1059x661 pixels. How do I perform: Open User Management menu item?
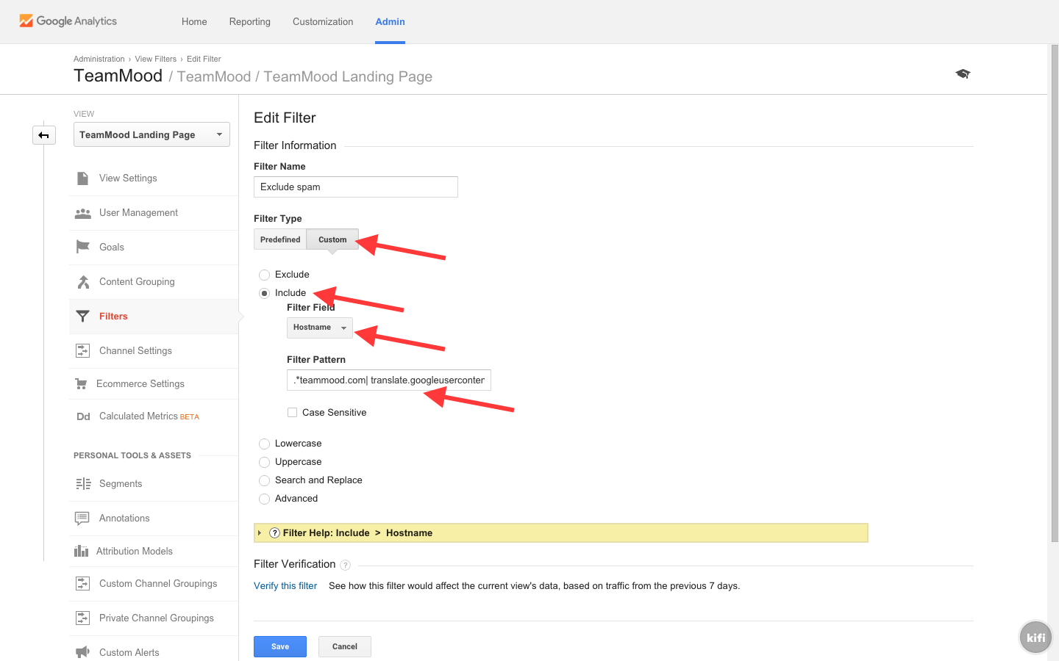point(138,213)
